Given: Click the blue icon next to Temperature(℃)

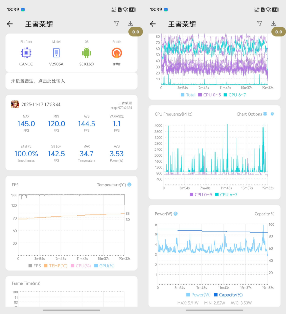Looking at the screenshot, I should click(129, 185).
